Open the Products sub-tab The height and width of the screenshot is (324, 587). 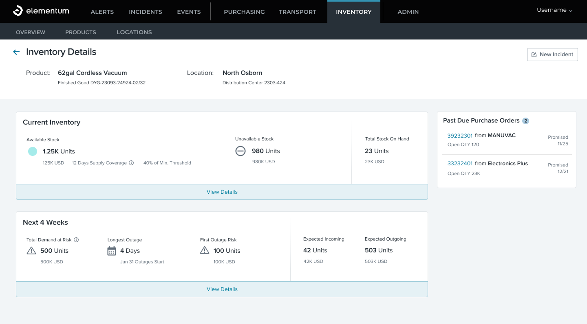[81, 32]
